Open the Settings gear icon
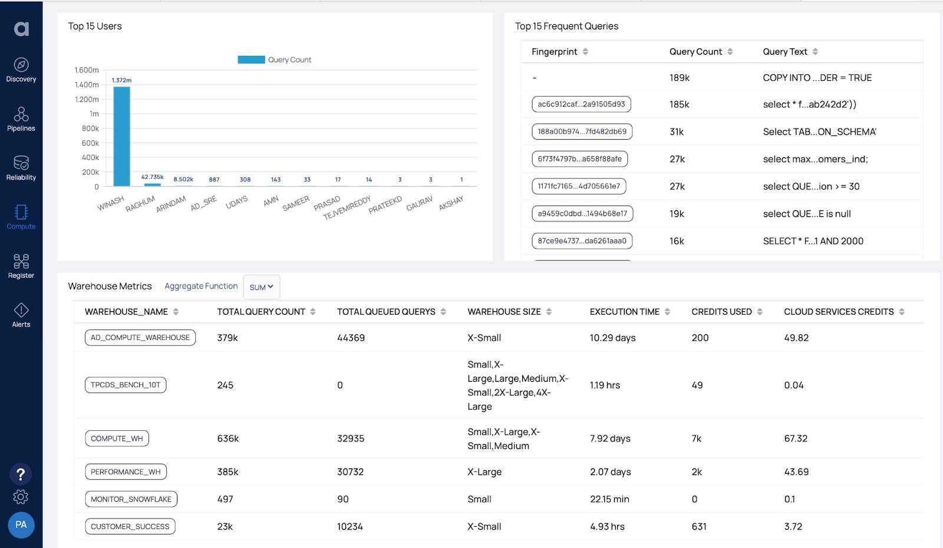 pos(21,497)
